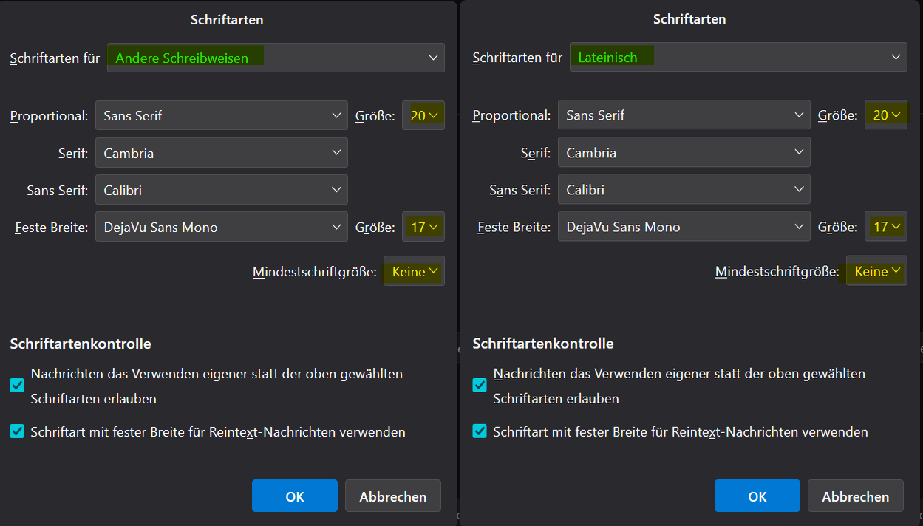This screenshot has width=923, height=526.
Task: Open the script dropdown showing Lateinisch
Action: (738, 58)
